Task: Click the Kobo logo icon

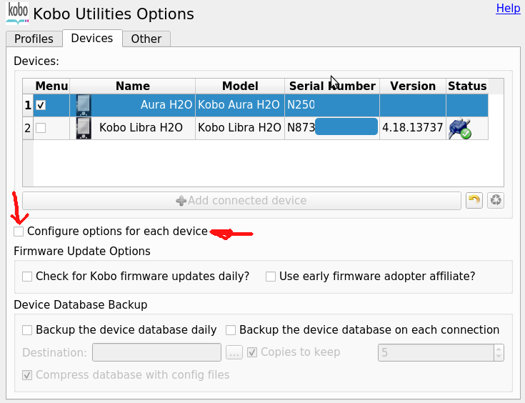Action: tap(17, 14)
